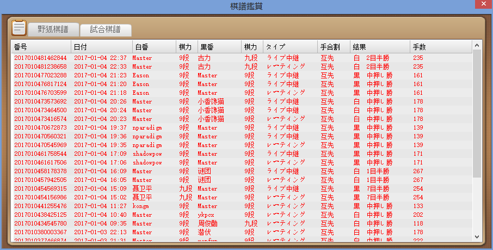Click レーティング in the 22:33 row
This screenshot has width=493, height=250.
click(286, 67)
